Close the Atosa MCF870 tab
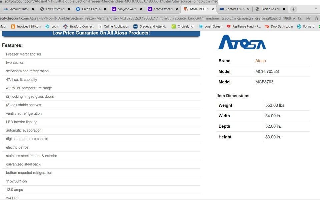 (213, 9)
